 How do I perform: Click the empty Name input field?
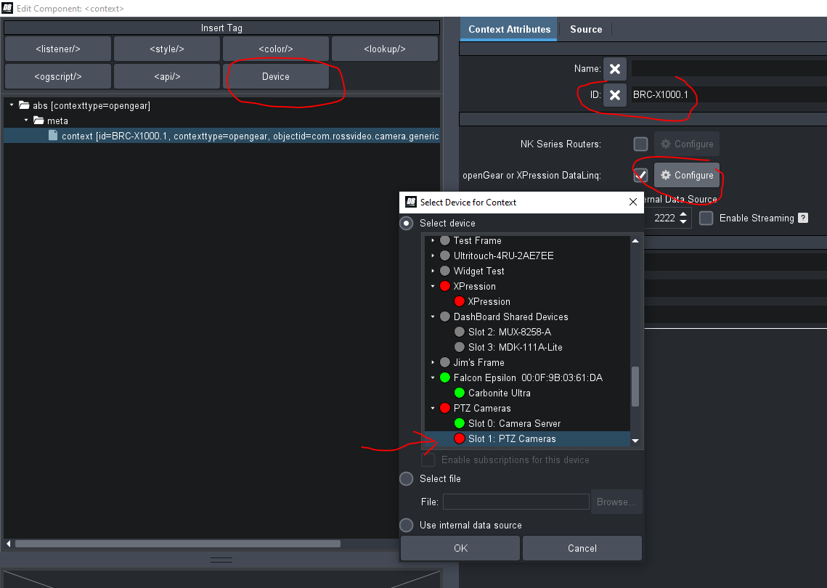tap(729, 68)
